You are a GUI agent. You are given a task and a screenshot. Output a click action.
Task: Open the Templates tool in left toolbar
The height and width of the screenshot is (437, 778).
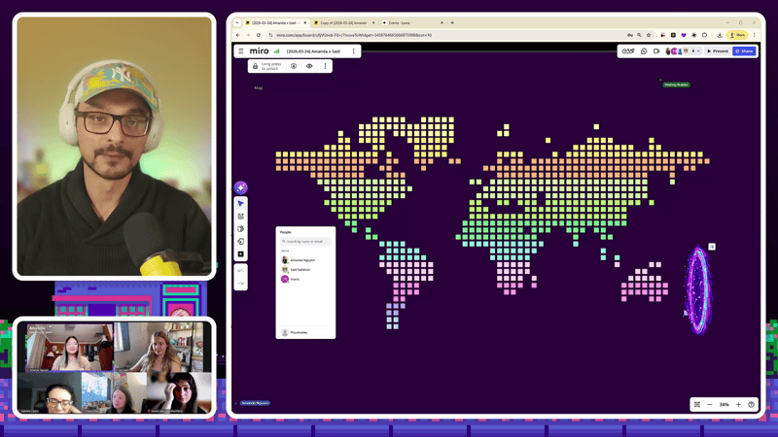click(x=240, y=217)
